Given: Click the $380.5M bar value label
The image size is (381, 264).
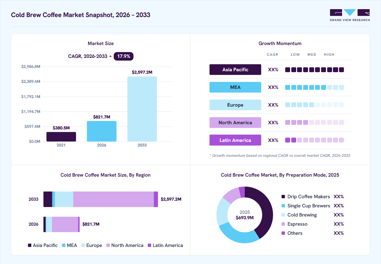Looking at the screenshot, I should pyautogui.click(x=61, y=128).
